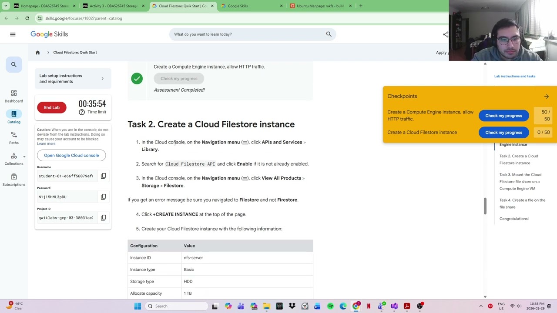Jump to Congratulations! in outline

[514, 219]
